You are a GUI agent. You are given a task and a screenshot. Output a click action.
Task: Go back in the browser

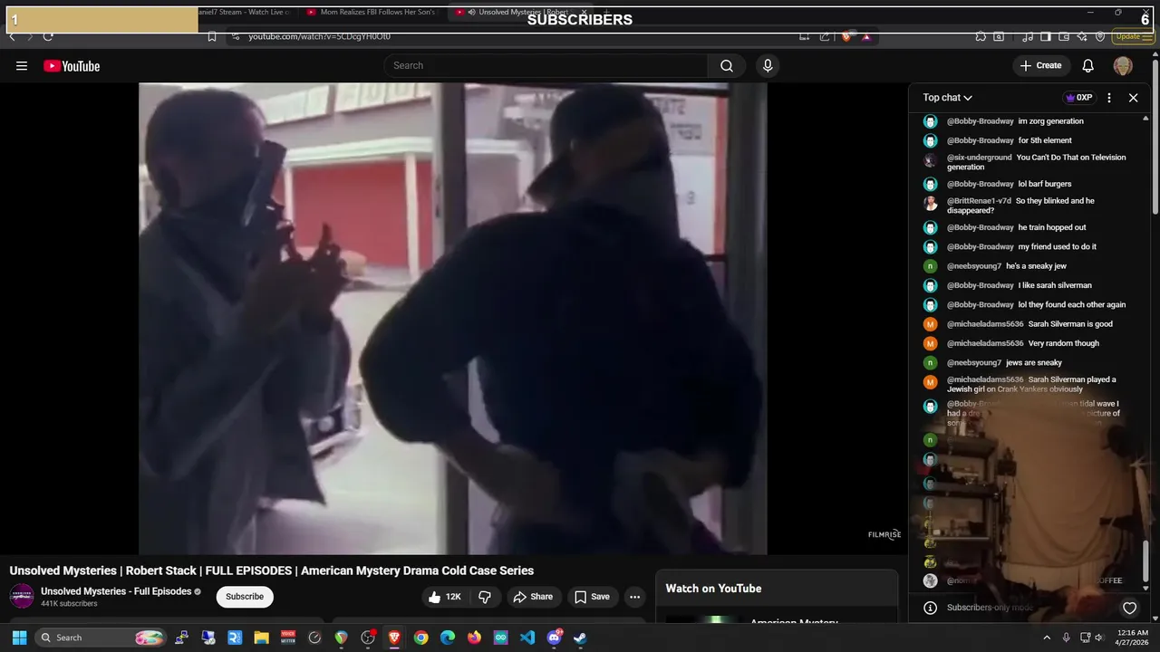12,36
